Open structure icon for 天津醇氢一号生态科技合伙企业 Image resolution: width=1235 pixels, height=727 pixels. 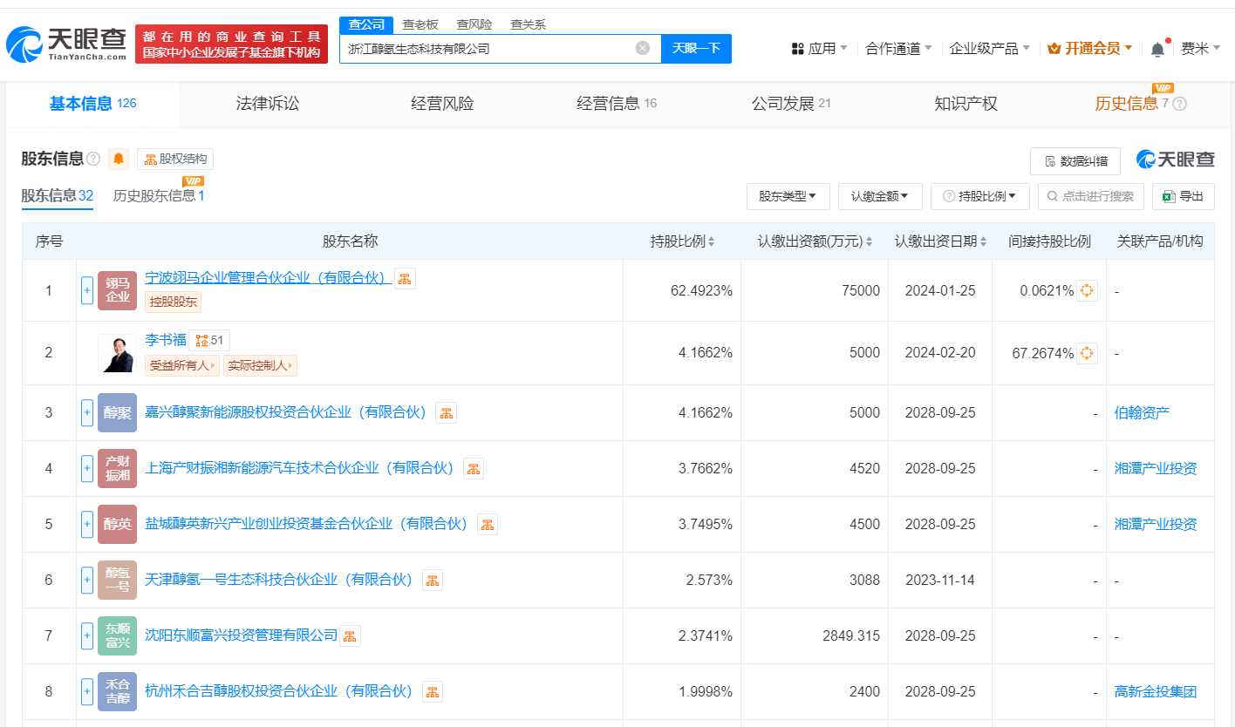(x=433, y=580)
